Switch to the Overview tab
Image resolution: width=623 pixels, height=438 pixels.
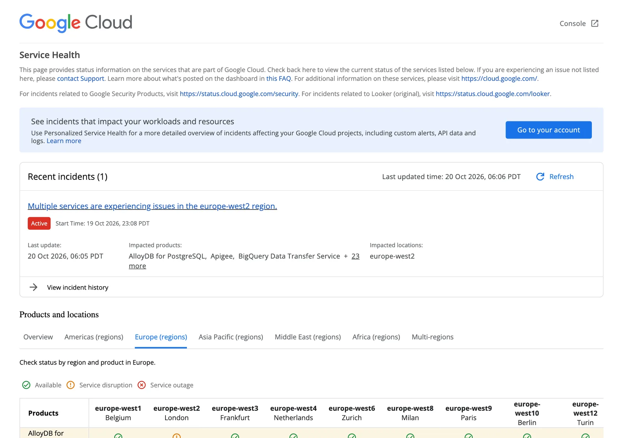tap(38, 337)
